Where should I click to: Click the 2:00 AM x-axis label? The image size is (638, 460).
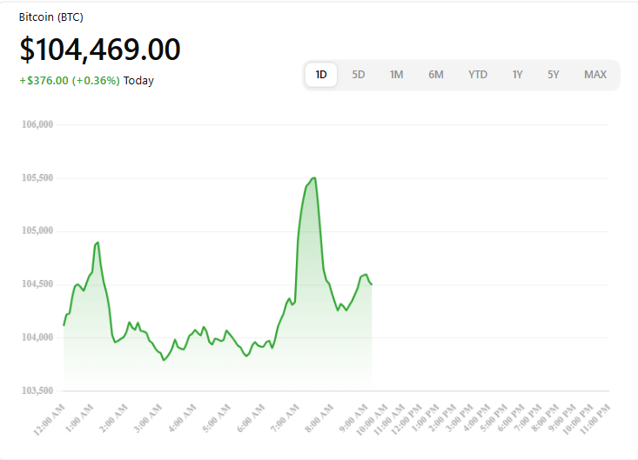pyautogui.click(x=114, y=417)
